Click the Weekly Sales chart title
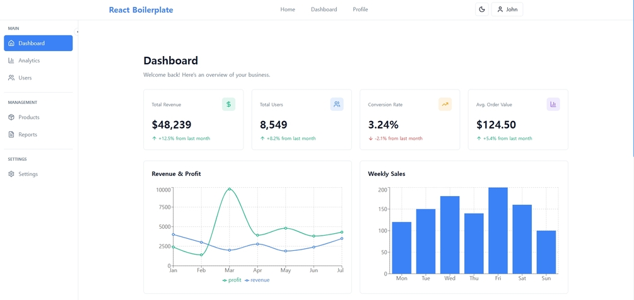This screenshot has width=634, height=300. tap(387, 174)
